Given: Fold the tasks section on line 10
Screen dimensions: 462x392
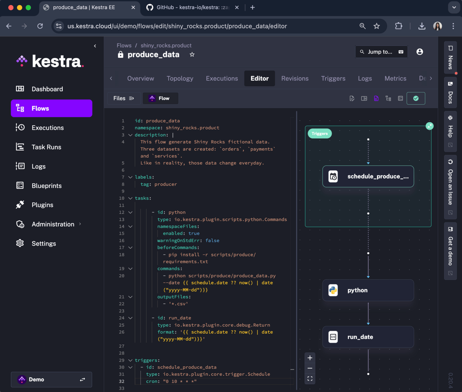Looking at the screenshot, I should [130, 198].
